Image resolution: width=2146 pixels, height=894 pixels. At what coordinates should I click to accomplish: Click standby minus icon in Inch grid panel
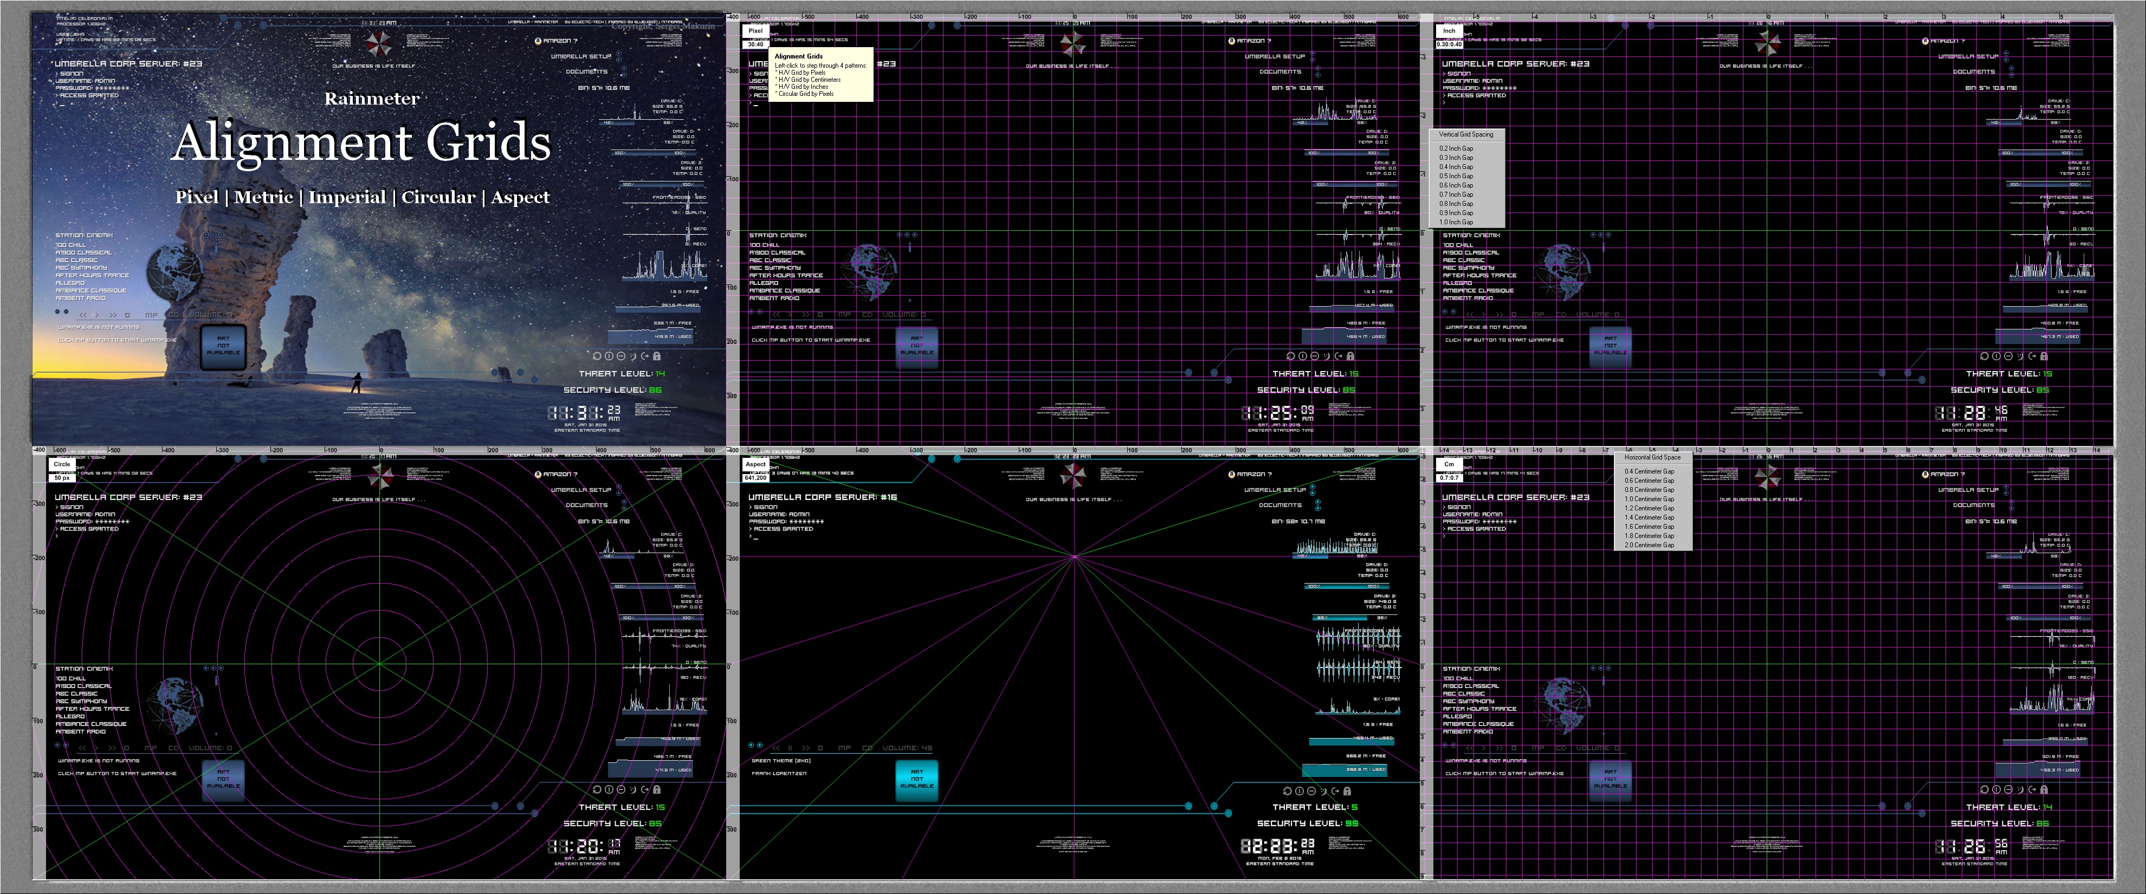tap(2008, 356)
